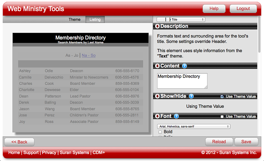This screenshot has height=161, width=264.
Task: Toggle Show/Hide Use Theme Value checkbox
Action: [x=222, y=97]
